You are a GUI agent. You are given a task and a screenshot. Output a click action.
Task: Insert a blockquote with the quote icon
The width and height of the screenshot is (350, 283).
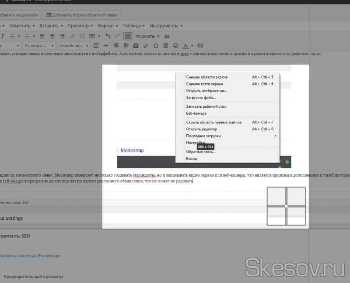pyautogui.click(x=167, y=36)
